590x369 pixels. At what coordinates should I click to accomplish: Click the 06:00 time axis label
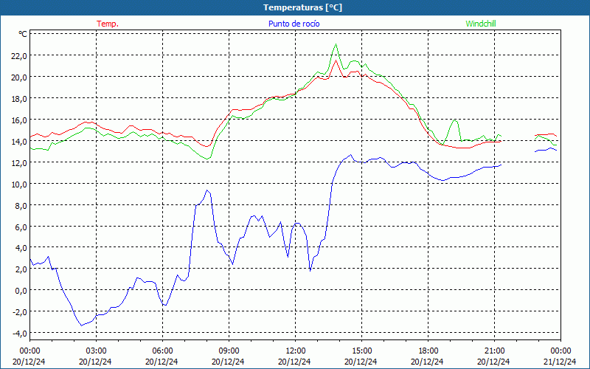click(x=162, y=351)
